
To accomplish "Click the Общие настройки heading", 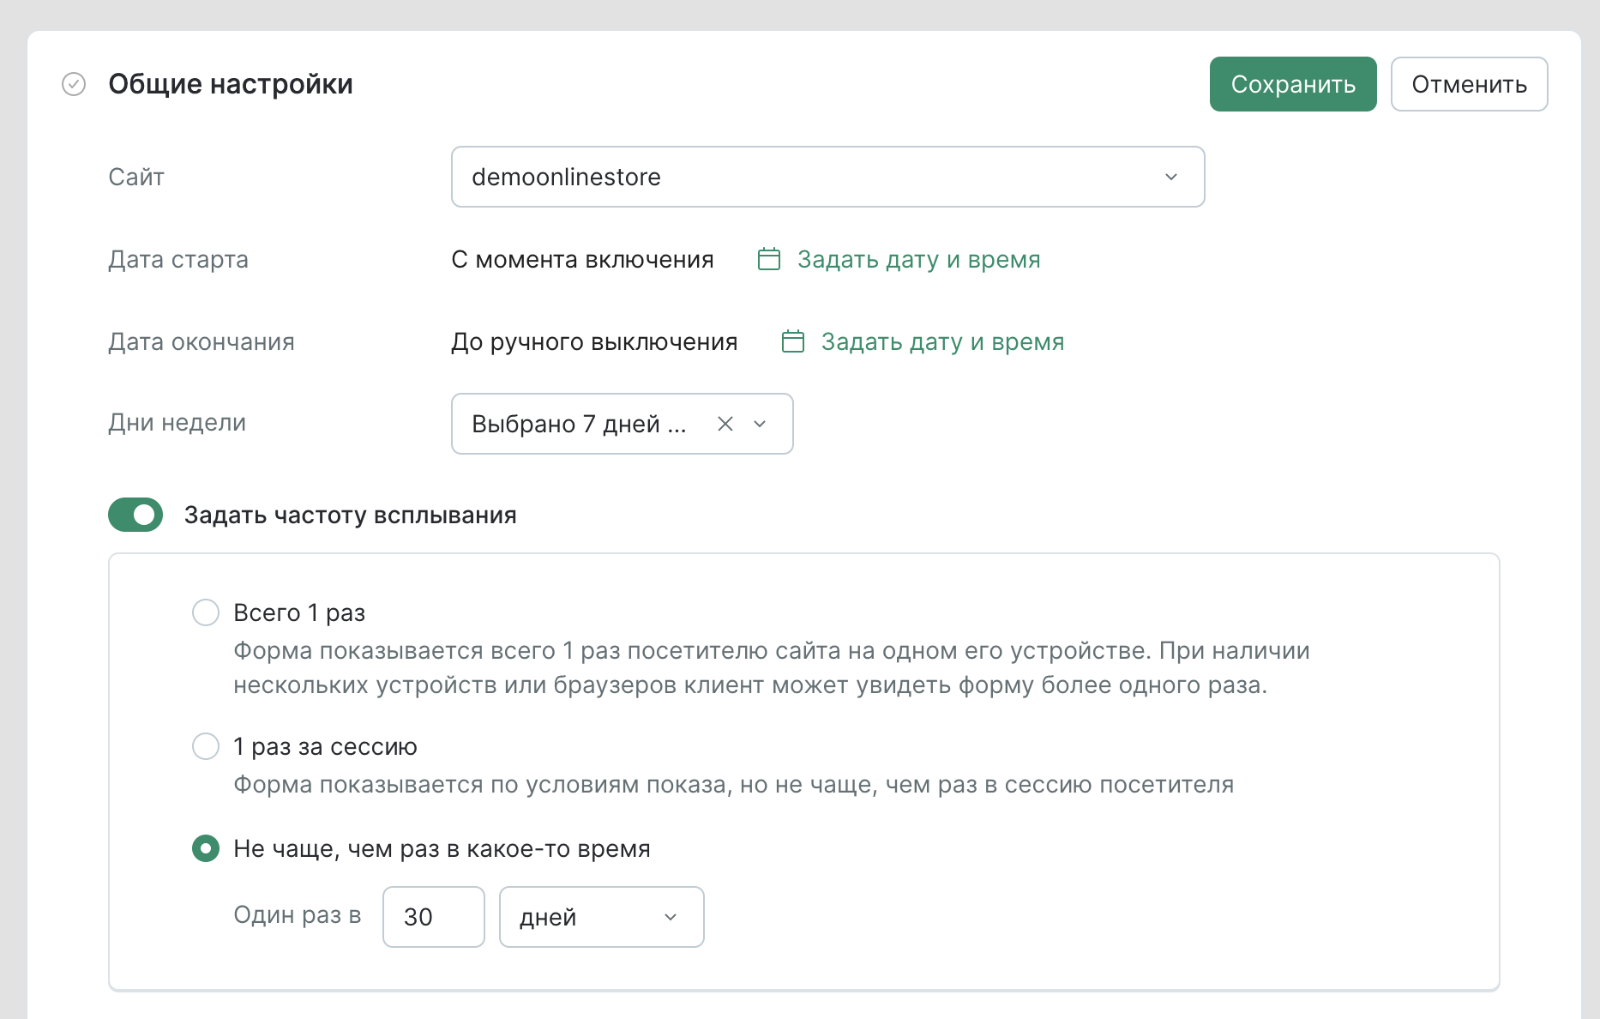I will 231,84.
